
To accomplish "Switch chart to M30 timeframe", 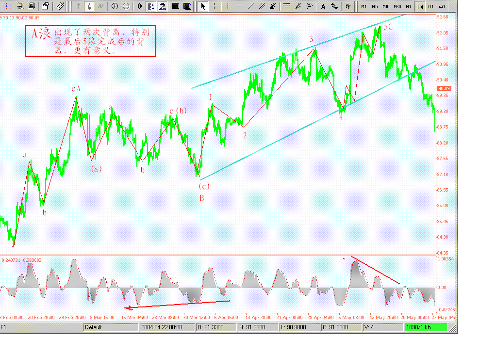I will pos(397,6).
